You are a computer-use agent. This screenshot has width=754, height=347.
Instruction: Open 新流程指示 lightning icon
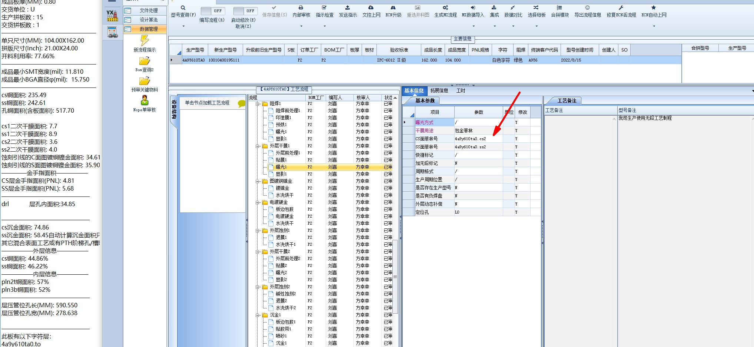tap(145, 40)
